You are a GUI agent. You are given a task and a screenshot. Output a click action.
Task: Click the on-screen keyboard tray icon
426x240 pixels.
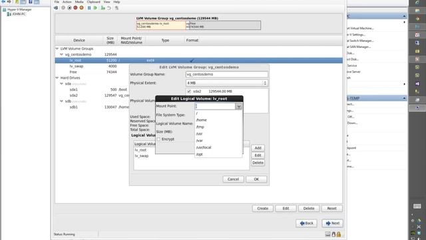point(417,206)
